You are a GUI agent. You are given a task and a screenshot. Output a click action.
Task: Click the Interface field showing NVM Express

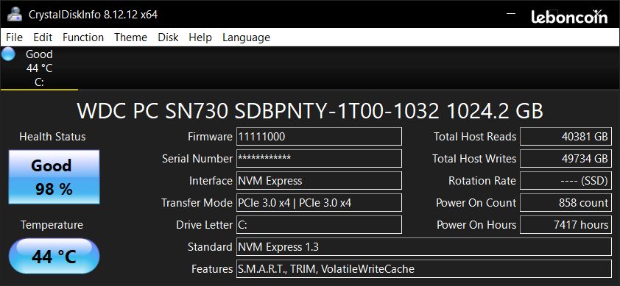[x=319, y=181]
